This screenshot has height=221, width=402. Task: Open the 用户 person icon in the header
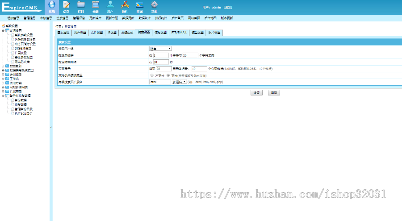point(110,4)
